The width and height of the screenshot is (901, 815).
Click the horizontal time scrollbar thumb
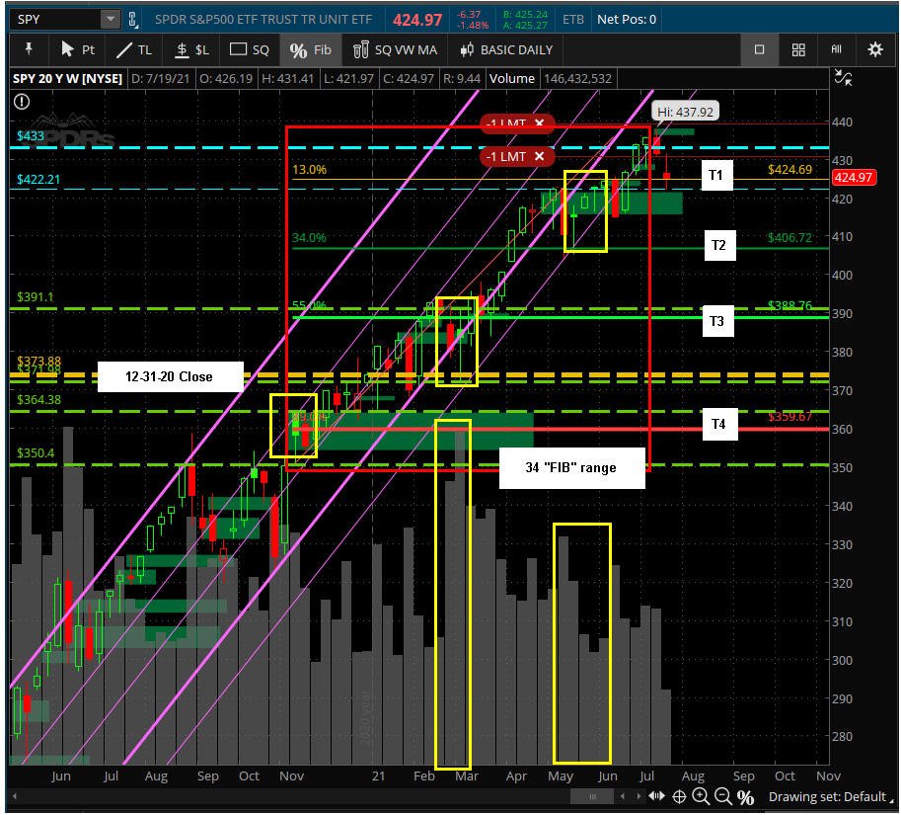click(592, 796)
